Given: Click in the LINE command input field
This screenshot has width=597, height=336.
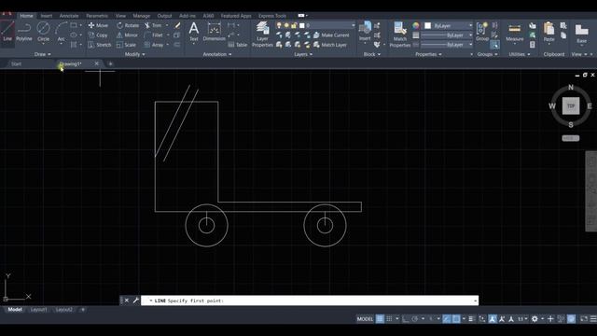Looking at the screenshot, I should point(310,301).
